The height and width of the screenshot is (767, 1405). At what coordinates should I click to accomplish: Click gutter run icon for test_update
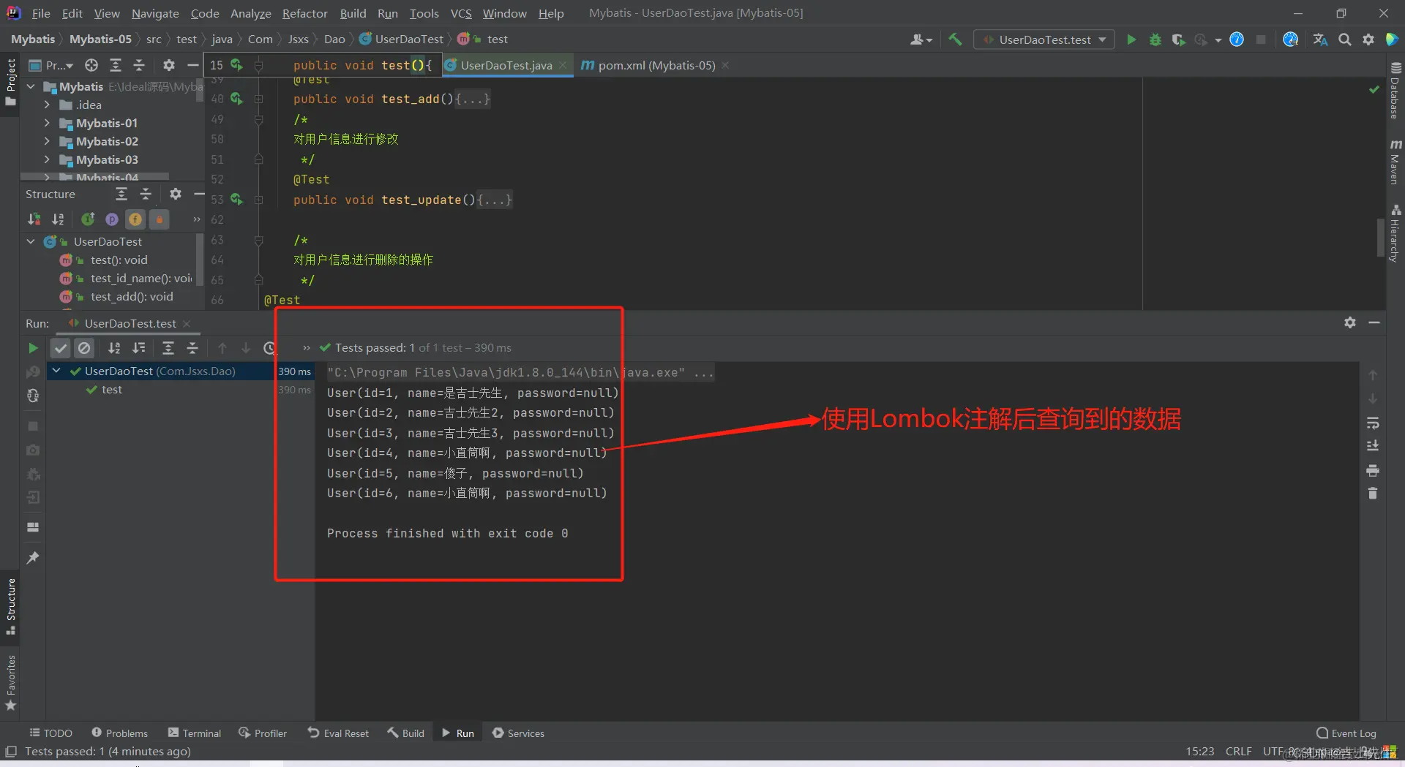[x=236, y=199]
